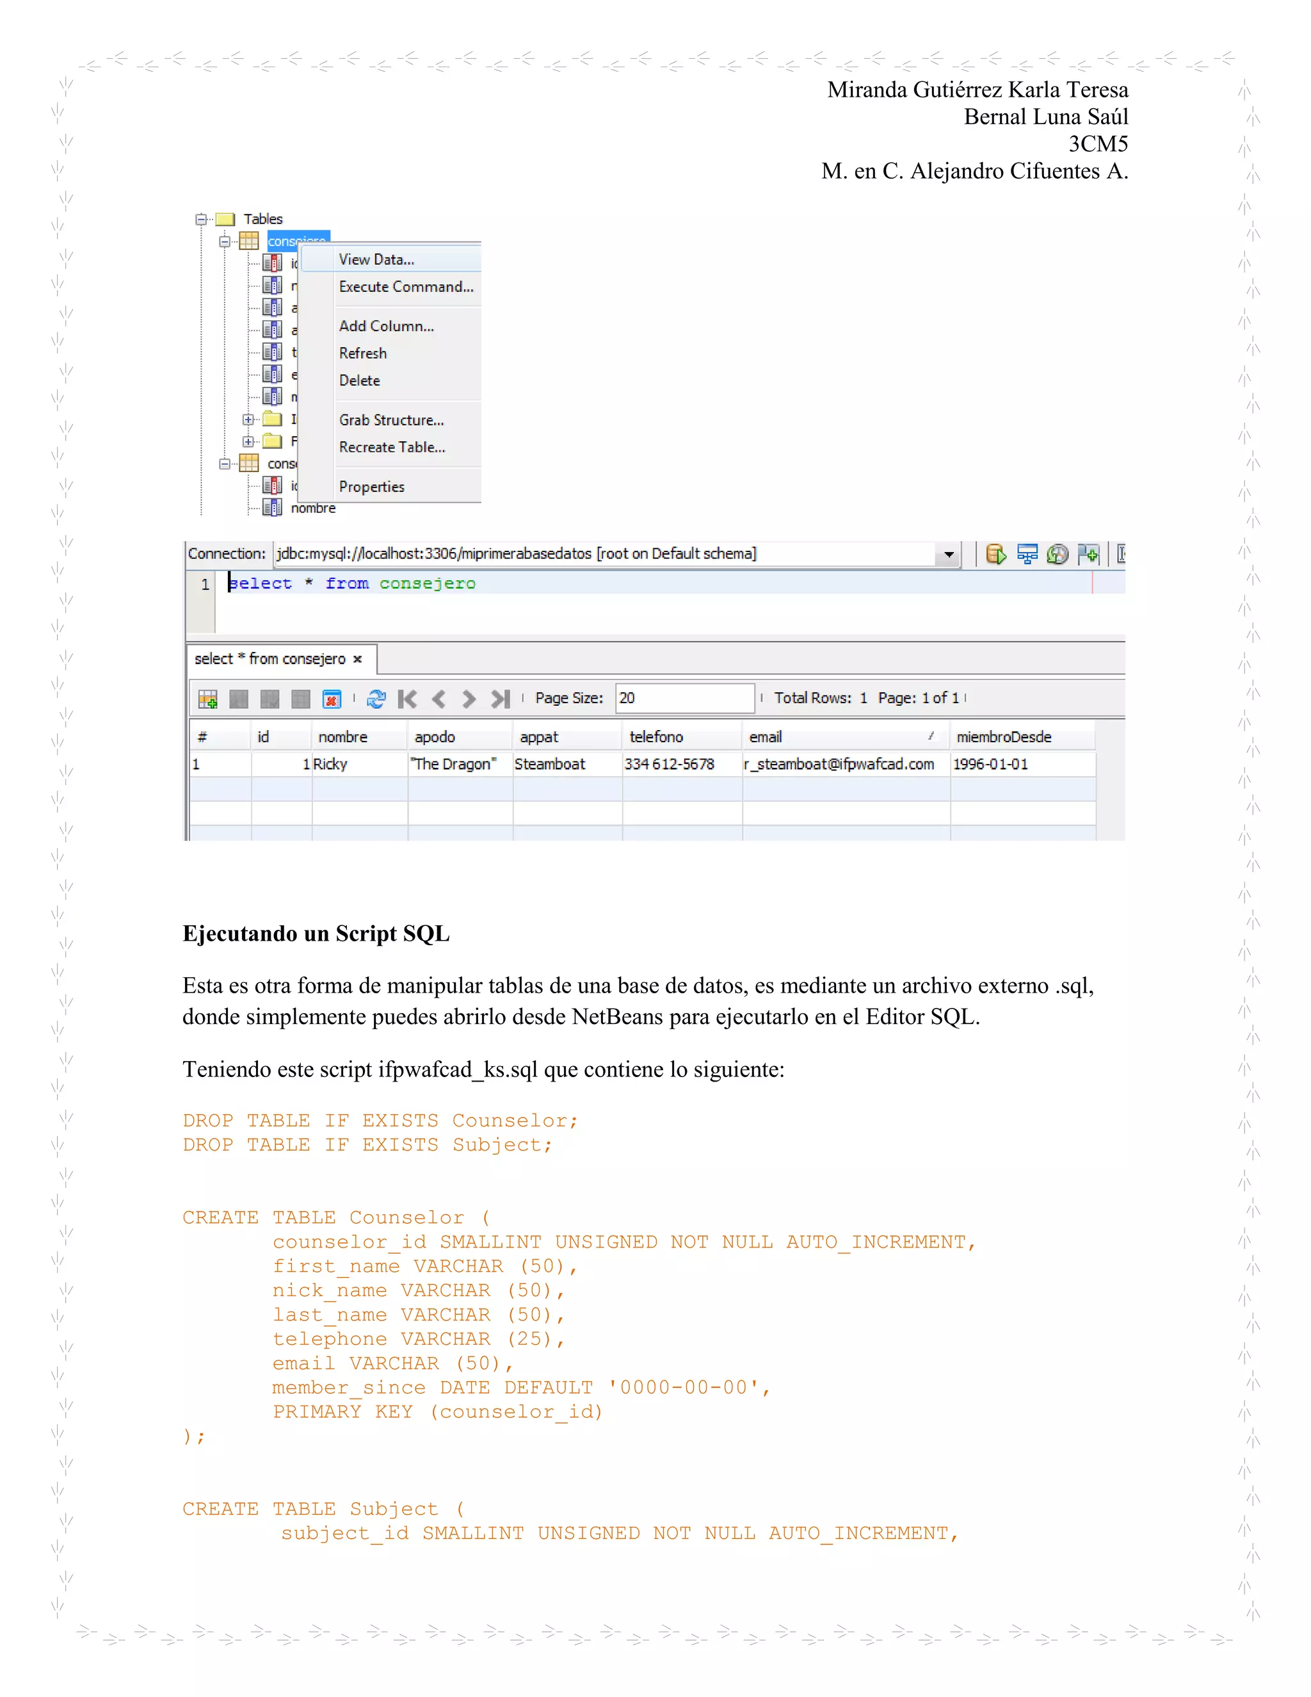Sort by the id column header
1311x1697 pixels.
pos(281,736)
